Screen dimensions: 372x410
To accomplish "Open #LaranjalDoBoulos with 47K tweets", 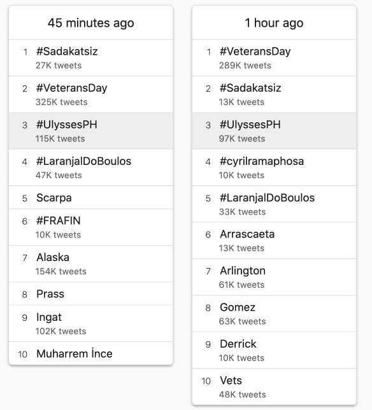I will pyautogui.click(x=91, y=167).
